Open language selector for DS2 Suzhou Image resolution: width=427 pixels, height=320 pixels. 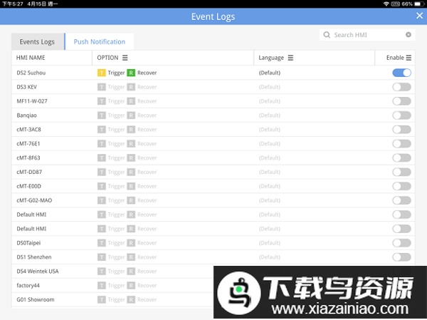pos(270,73)
